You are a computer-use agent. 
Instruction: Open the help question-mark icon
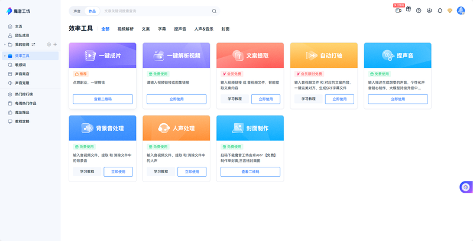tap(419, 11)
